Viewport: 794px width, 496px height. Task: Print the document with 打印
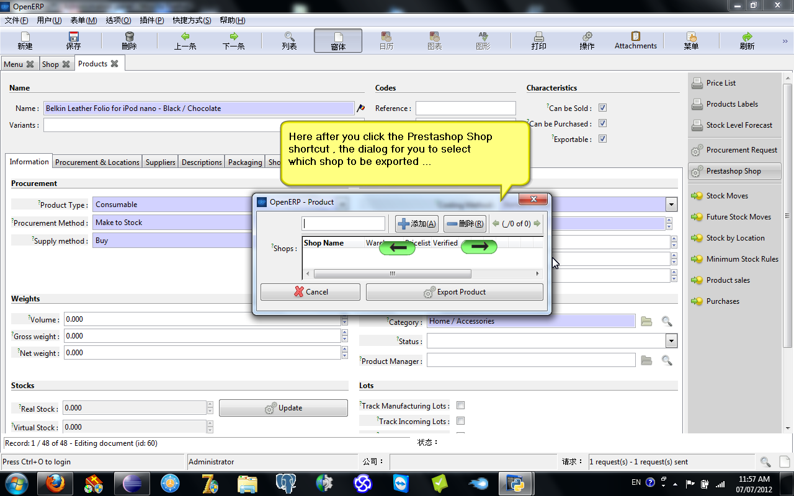(538, 41)
